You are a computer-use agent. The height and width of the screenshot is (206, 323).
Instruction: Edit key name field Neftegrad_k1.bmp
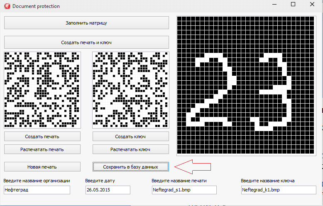pos(279,190)
